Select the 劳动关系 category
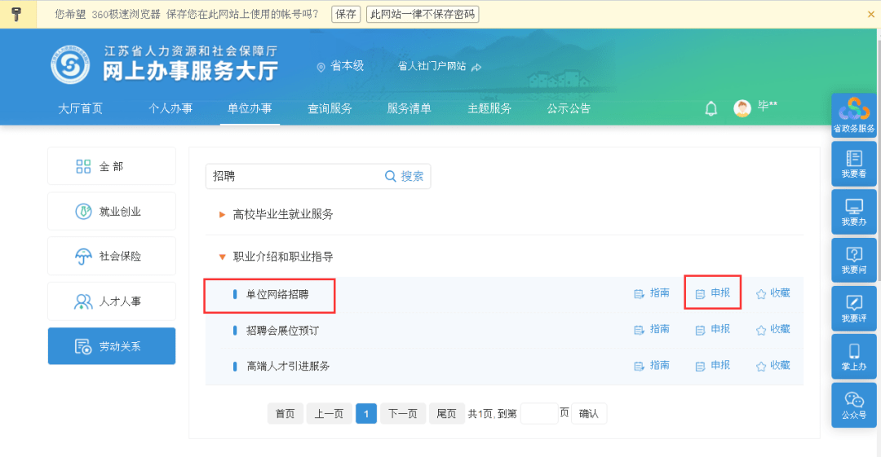881x457 pixels. pos(112,346)
